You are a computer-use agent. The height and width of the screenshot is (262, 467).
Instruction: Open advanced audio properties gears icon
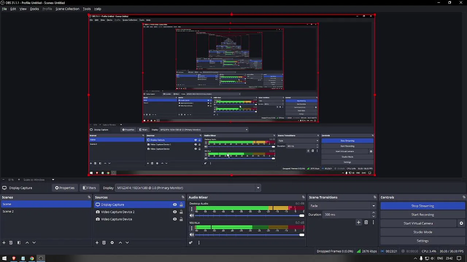tap(190, 243)
